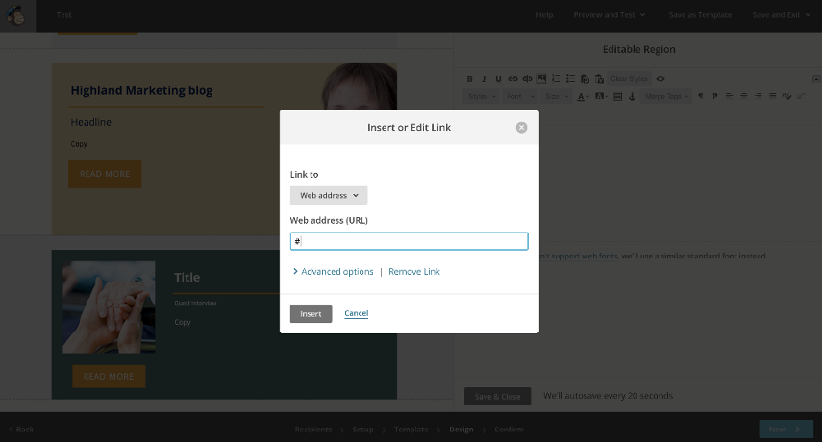Expand Advanced options in link dialog
The width and height of the screenshot is (822, 442).
coord(332,272)
